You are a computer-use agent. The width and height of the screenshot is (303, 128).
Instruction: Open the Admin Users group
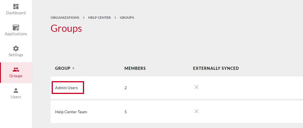[x=66, y=88]
